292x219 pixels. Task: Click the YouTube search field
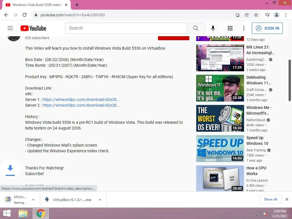126,28
